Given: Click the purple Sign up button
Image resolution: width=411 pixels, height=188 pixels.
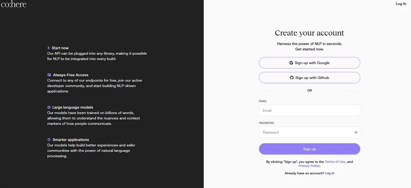Looking at the screenshot, I should (309, 149).
